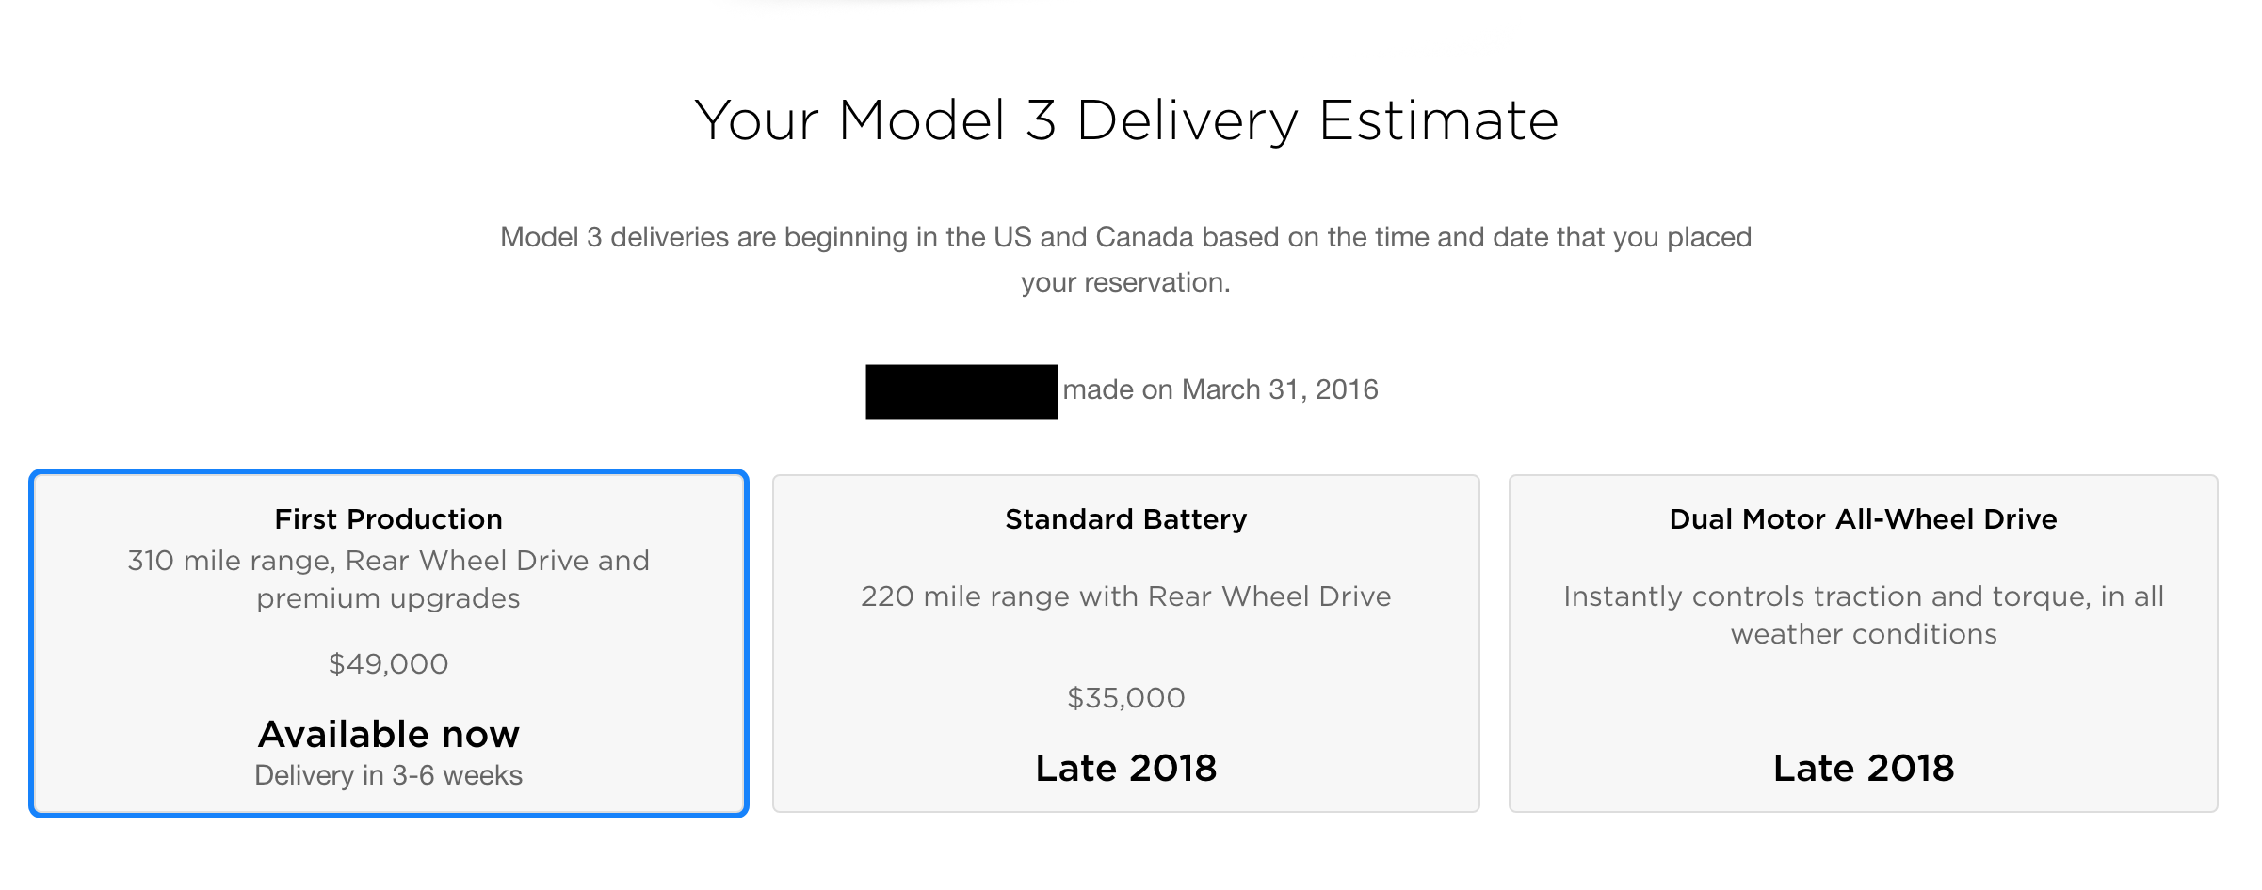The image size is (2262, 890).
Task: Click the "Dual Motor All-Wheel Drive" title
Action: [x=1863, y=519]
